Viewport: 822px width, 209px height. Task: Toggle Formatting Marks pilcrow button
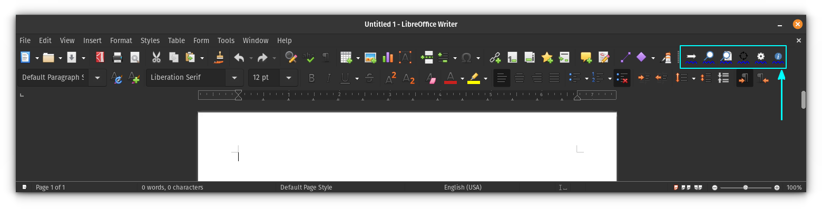[x=326, y=57]
